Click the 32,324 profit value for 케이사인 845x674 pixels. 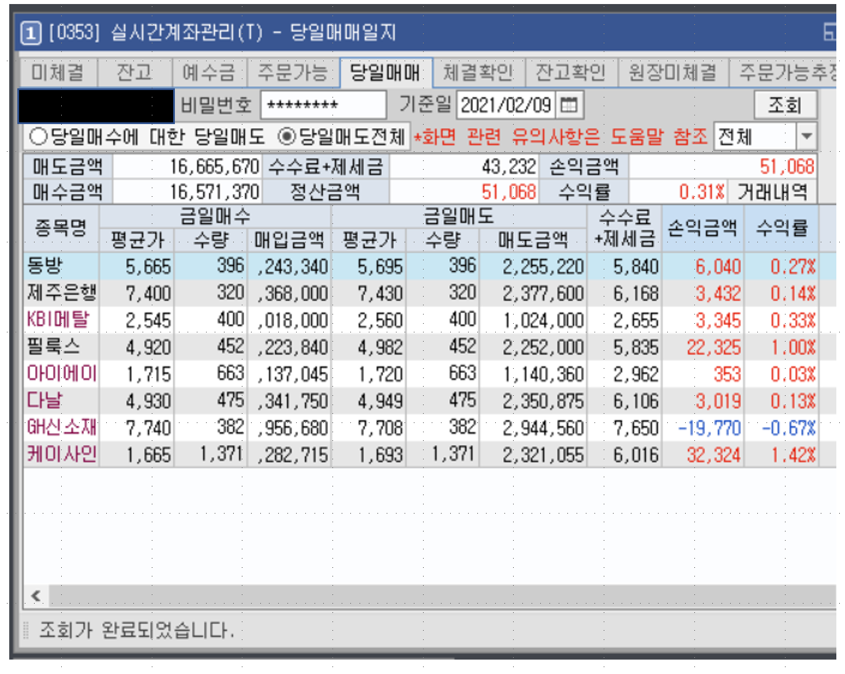pyautogui.click(x=713, y=455)
